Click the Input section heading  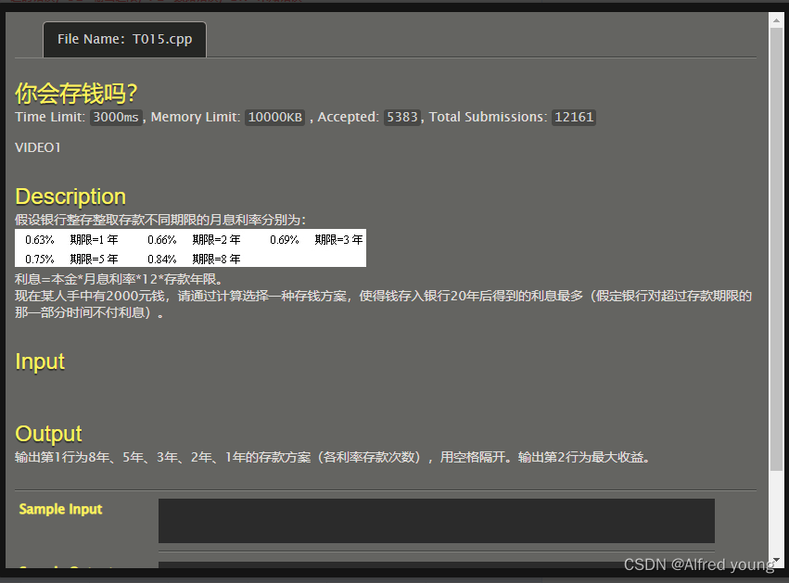point(39,361)
